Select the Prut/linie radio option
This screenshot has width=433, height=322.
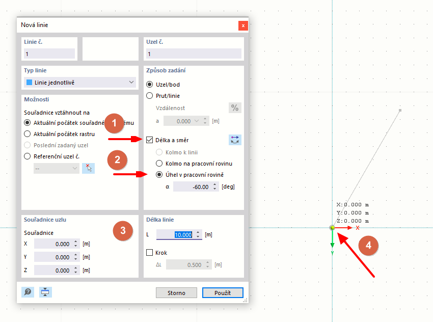[149, 96]
